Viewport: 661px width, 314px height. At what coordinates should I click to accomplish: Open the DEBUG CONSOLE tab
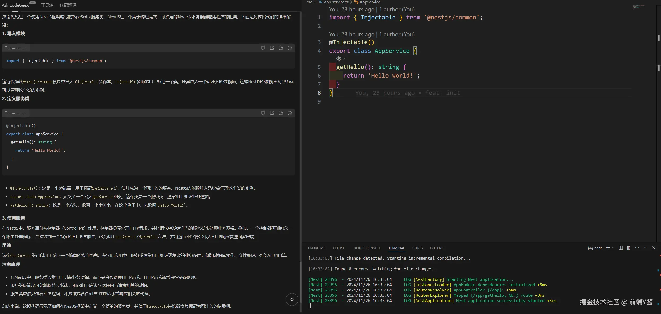[x=367, y=248]
